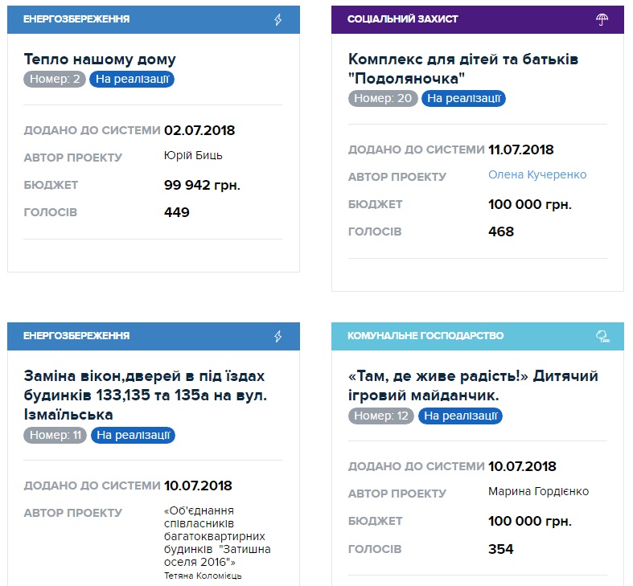Viewport: 633px width, 586px height.
Task: Click На реалізації status under Тепло нашому дому
Action: click(132, 79)
